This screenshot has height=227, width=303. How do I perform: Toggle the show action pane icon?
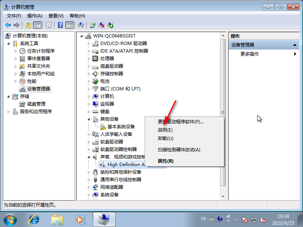click(x=69, y=25)
